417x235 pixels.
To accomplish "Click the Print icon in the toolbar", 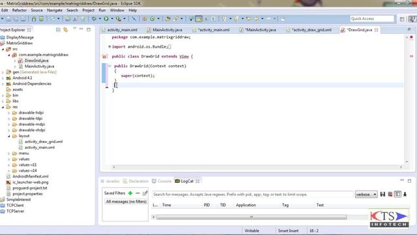I will [23, 19].
